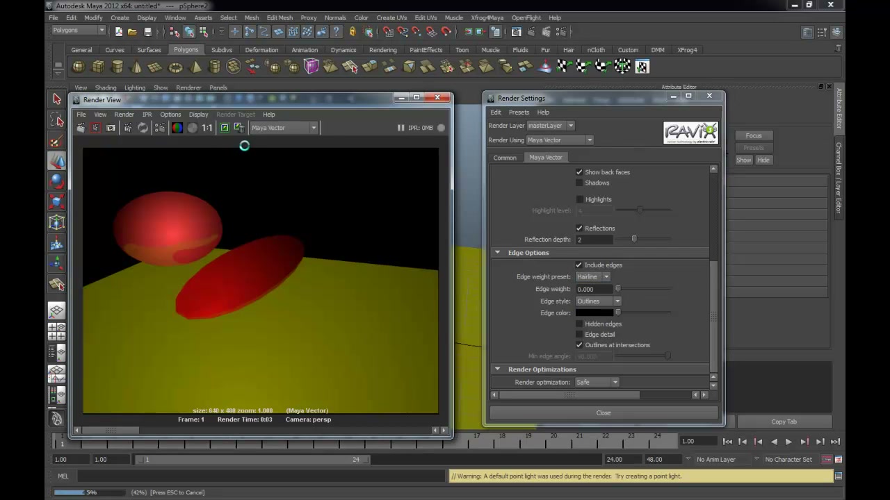Open Presets menu in Render Settings
Viewport: 890px width, 500px height.
[x=519, y=112]
